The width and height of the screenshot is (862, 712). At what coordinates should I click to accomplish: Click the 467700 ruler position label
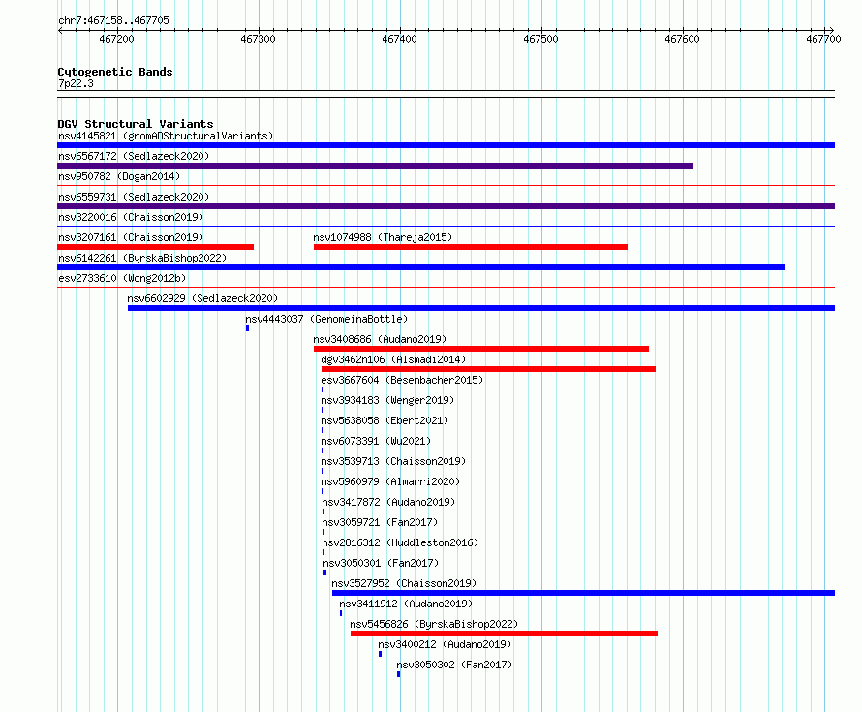coord(823,39)
